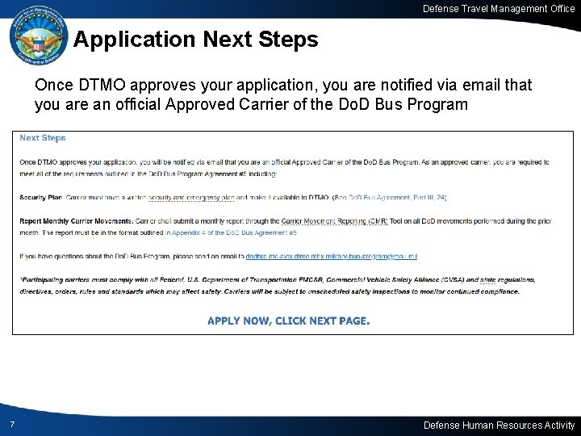Click the questions about DoD Bus Program sentence
The width and height of the screenshot is (581, 436).
click(x=218, y=256)
